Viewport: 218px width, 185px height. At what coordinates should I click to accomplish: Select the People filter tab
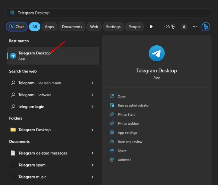pos(134,26)
